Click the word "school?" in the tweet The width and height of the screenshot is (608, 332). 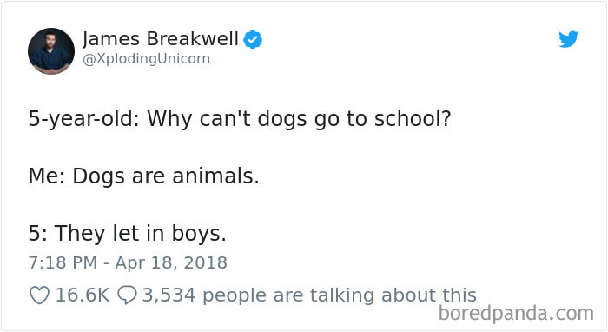pyautogui.click(x=413, y=118)
